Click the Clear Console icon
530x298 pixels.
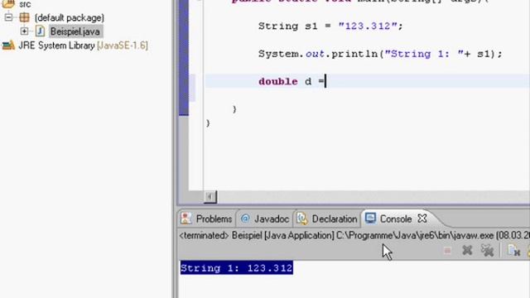tap(513, 251)
